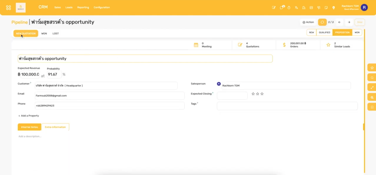Open the Expected Closing date picker
This screenshot has height=175, width=376.
(232, 96)
